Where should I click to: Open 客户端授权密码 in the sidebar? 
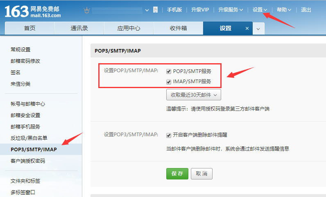pos(28,161)
